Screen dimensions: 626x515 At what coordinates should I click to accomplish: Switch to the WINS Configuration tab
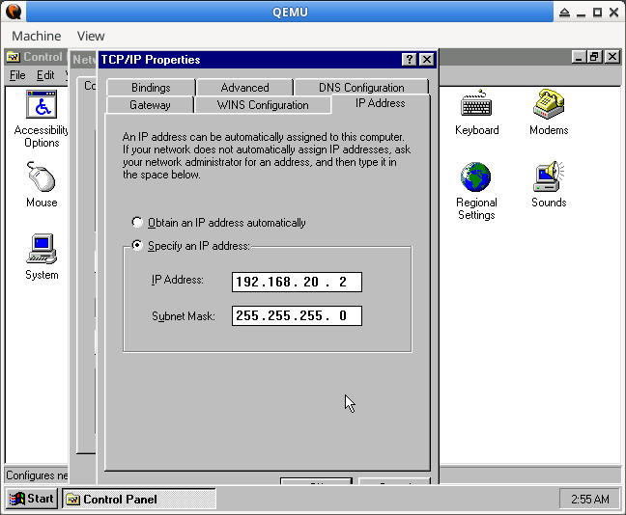click(x=263, y=105)
